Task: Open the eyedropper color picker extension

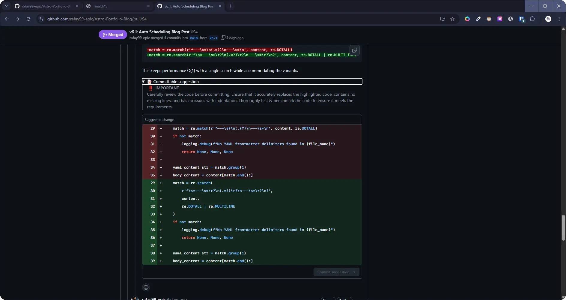Action: click(478, 19)
